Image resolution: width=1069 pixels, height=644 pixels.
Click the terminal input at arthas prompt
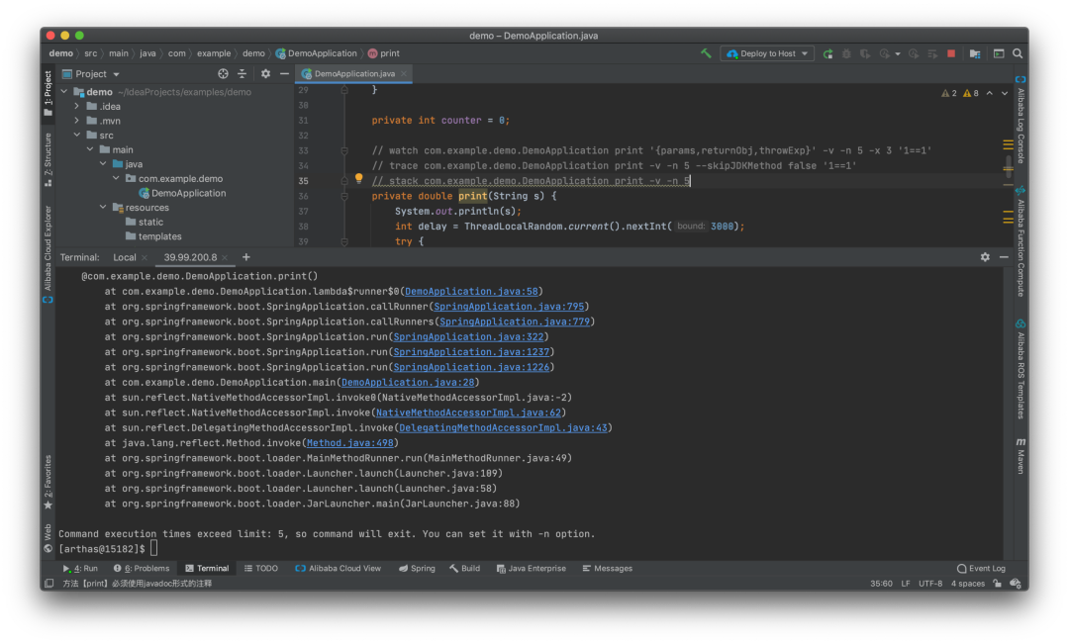154,548
